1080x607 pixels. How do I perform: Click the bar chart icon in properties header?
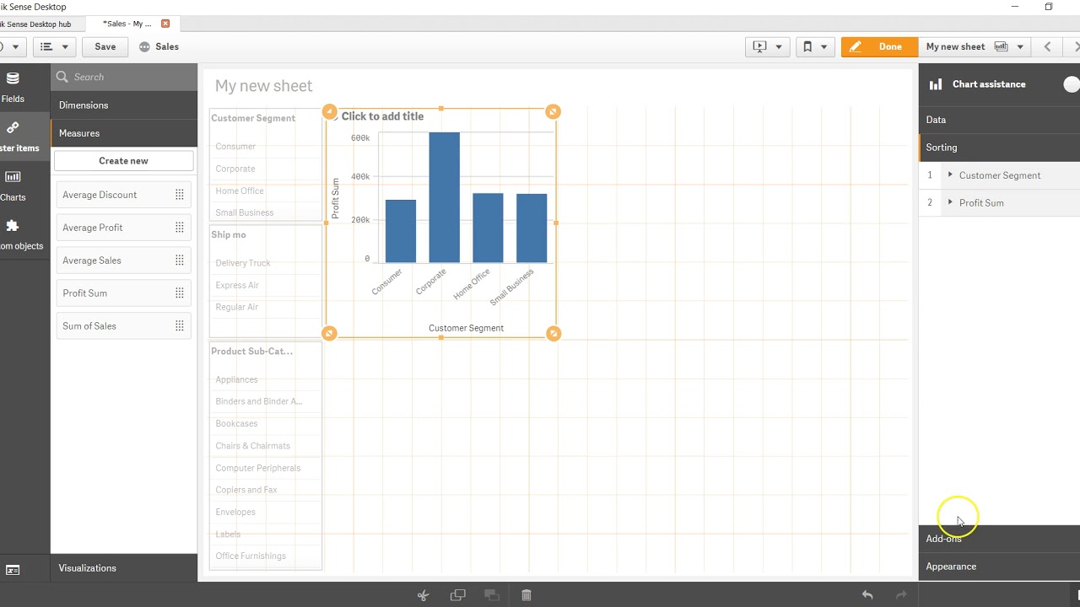[x=936, y=84]
